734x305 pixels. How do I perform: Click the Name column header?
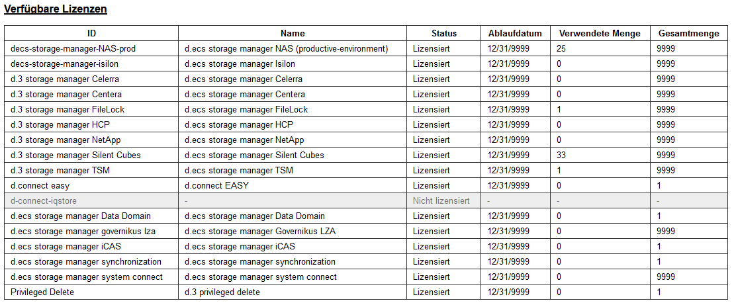click(293, 33)
